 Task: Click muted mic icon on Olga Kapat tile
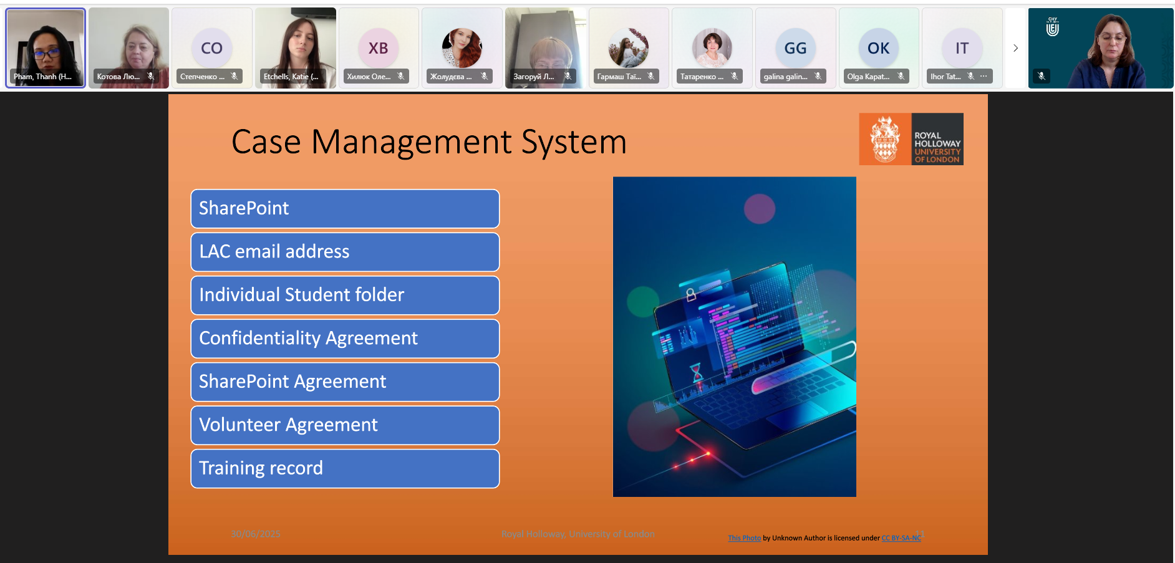pyautogui.click(x=901, y=76)
